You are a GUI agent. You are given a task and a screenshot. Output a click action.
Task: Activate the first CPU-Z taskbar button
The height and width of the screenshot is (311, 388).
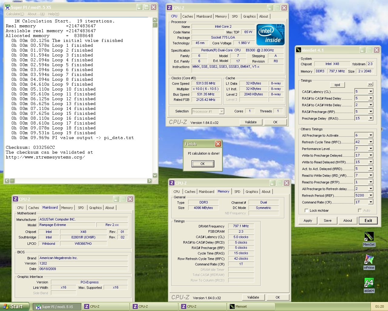point(105,307)
